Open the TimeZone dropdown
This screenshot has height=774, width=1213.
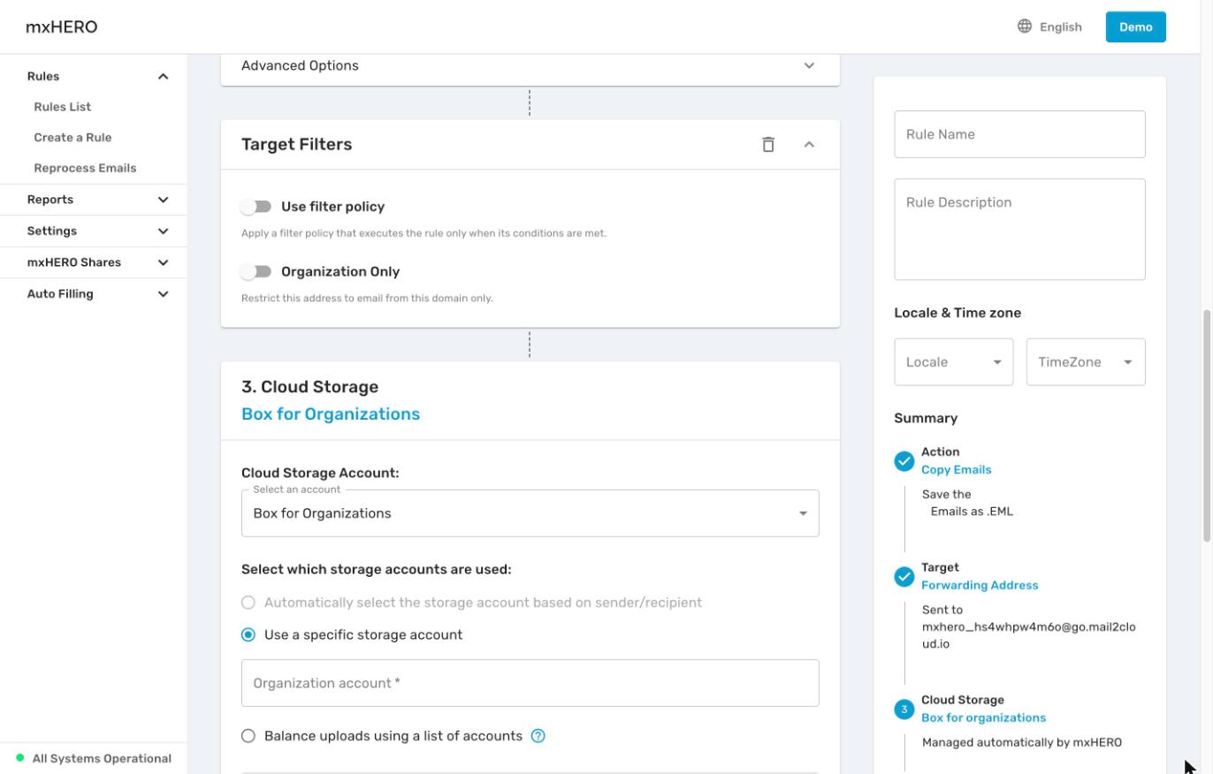click(x=1086, y=362)
